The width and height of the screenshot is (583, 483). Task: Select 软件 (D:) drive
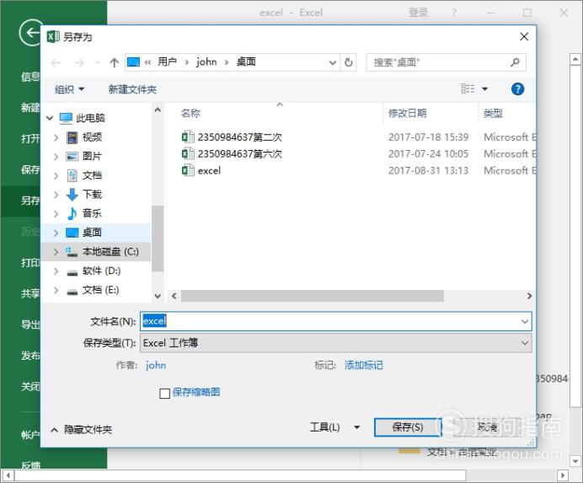click(101, 271)
